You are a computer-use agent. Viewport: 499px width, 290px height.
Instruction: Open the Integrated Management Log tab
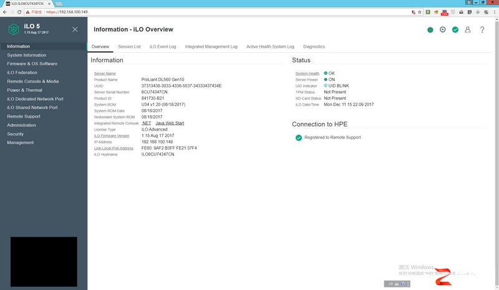211,47
